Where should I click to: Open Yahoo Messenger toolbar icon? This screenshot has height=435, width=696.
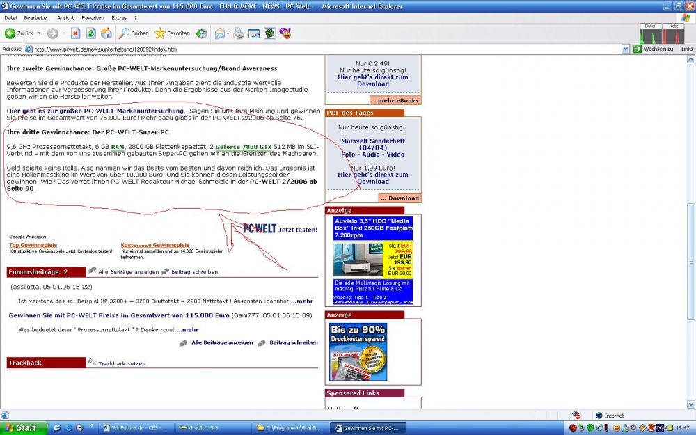285,33
